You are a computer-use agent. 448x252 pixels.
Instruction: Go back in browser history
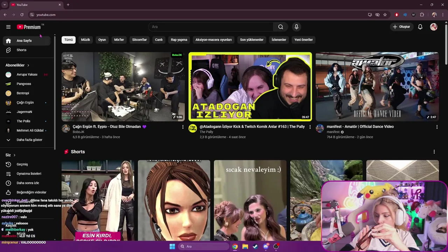5,15
